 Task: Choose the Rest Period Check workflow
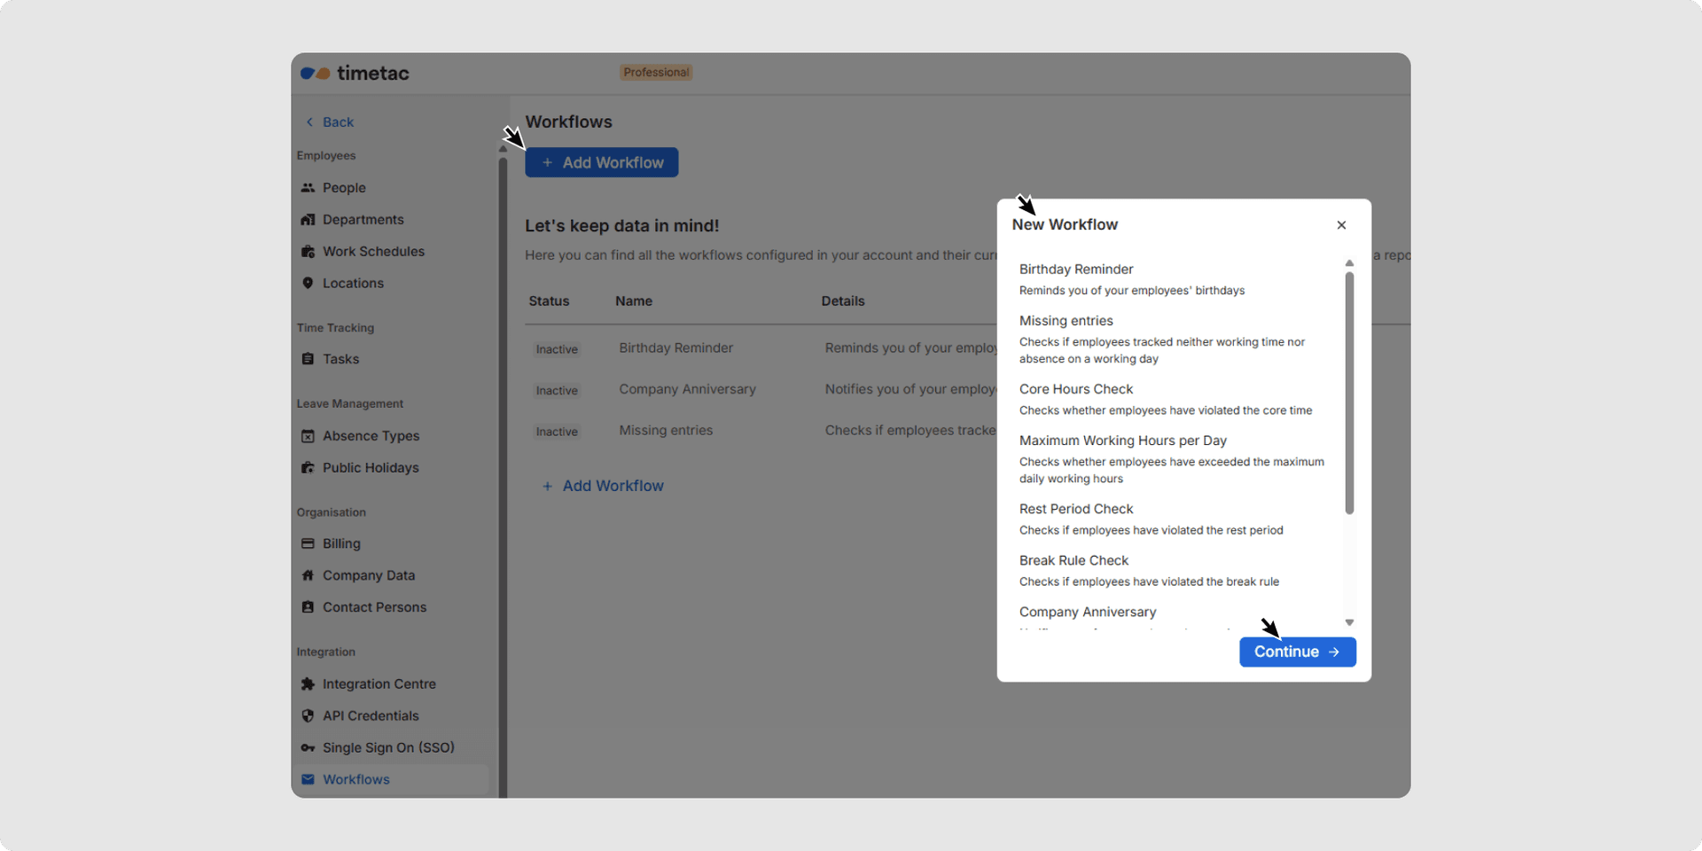(1076, 509)
